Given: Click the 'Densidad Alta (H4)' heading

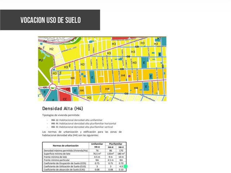Looking at the screenshot, I should (x=62, y=108).
